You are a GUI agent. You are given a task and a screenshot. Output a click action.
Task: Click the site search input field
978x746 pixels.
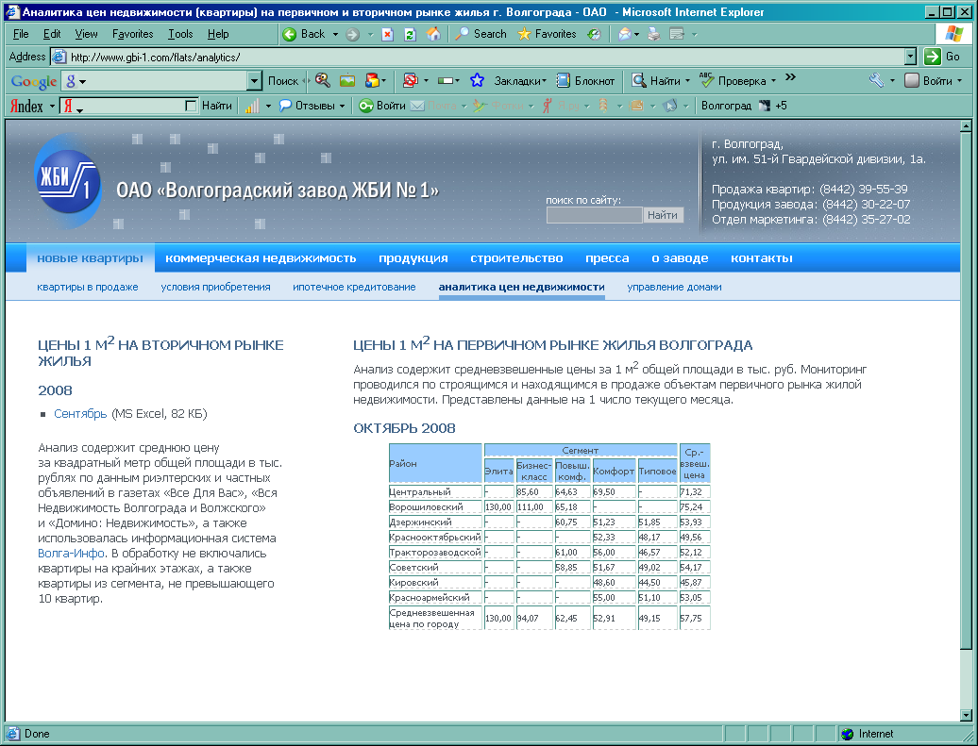[x=594, y=215]
